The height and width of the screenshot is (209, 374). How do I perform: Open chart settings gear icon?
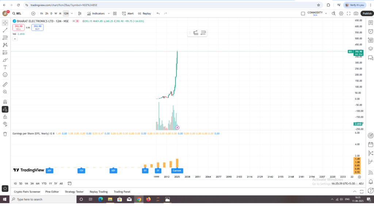point(341,13)
